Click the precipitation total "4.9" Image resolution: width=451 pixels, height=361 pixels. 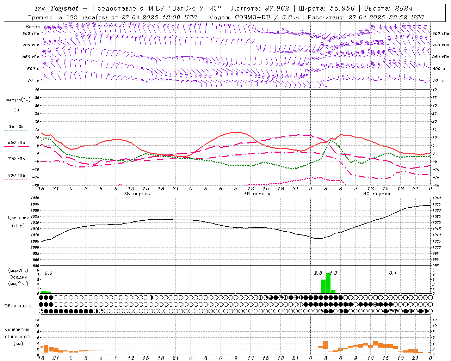333,273
